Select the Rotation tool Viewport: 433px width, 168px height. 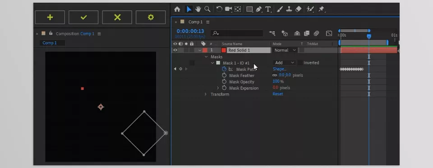(219, 9)
